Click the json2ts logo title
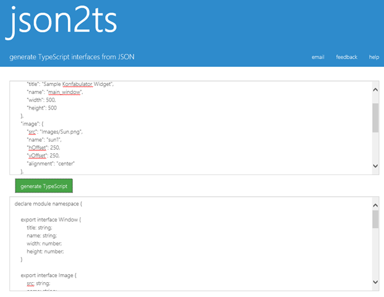384x297 pixels. [x=61, y=22]
